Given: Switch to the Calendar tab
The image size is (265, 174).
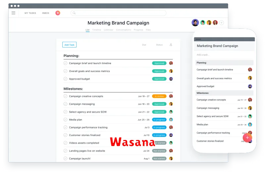Looking at the screenshot, I should pos(109,30).
